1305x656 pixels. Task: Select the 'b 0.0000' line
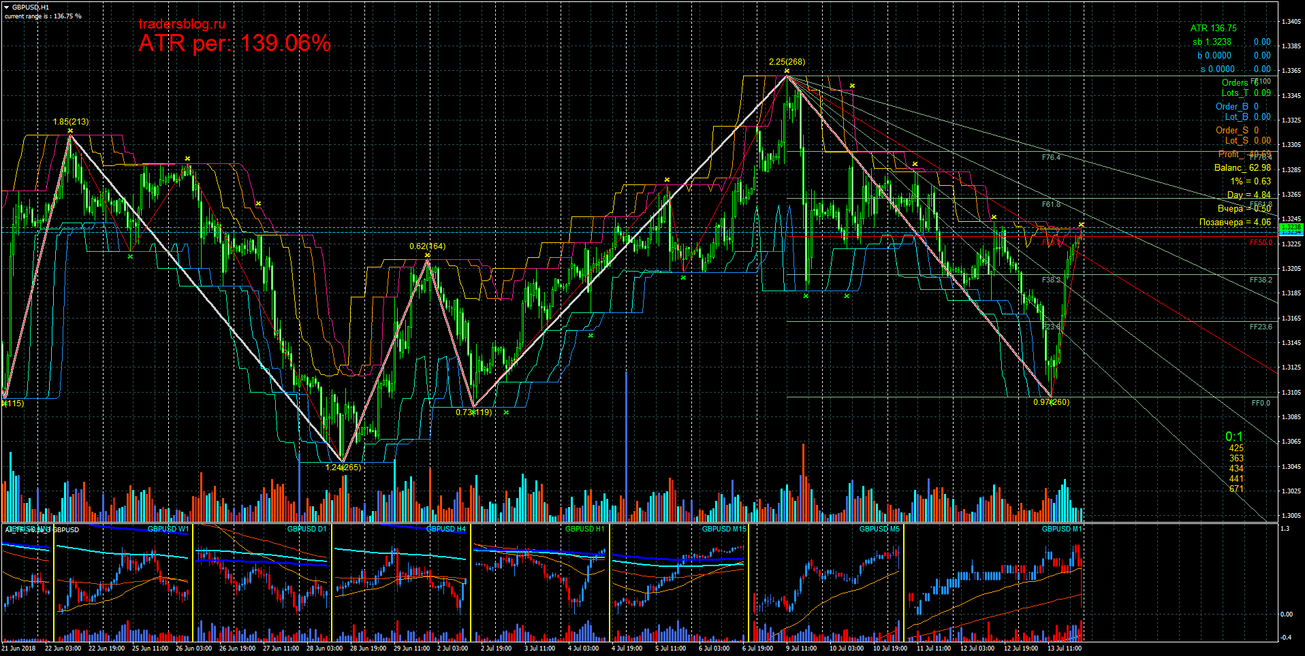tap(1214, 55)
